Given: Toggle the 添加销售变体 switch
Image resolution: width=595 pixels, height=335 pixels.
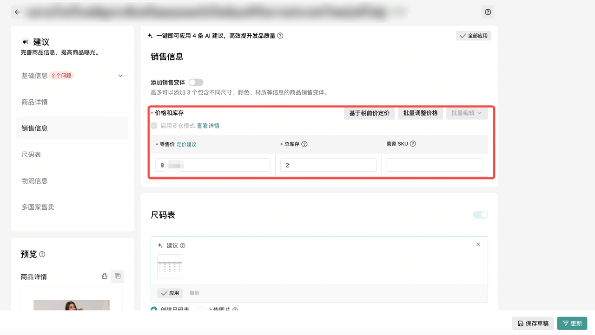Looking at the screenshot, I should pyautogui.click(x=196, y=82).
